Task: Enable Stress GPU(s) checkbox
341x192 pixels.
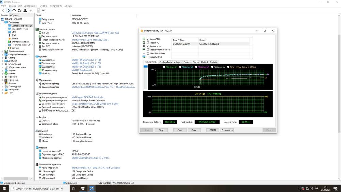Action: click(148, 57)
